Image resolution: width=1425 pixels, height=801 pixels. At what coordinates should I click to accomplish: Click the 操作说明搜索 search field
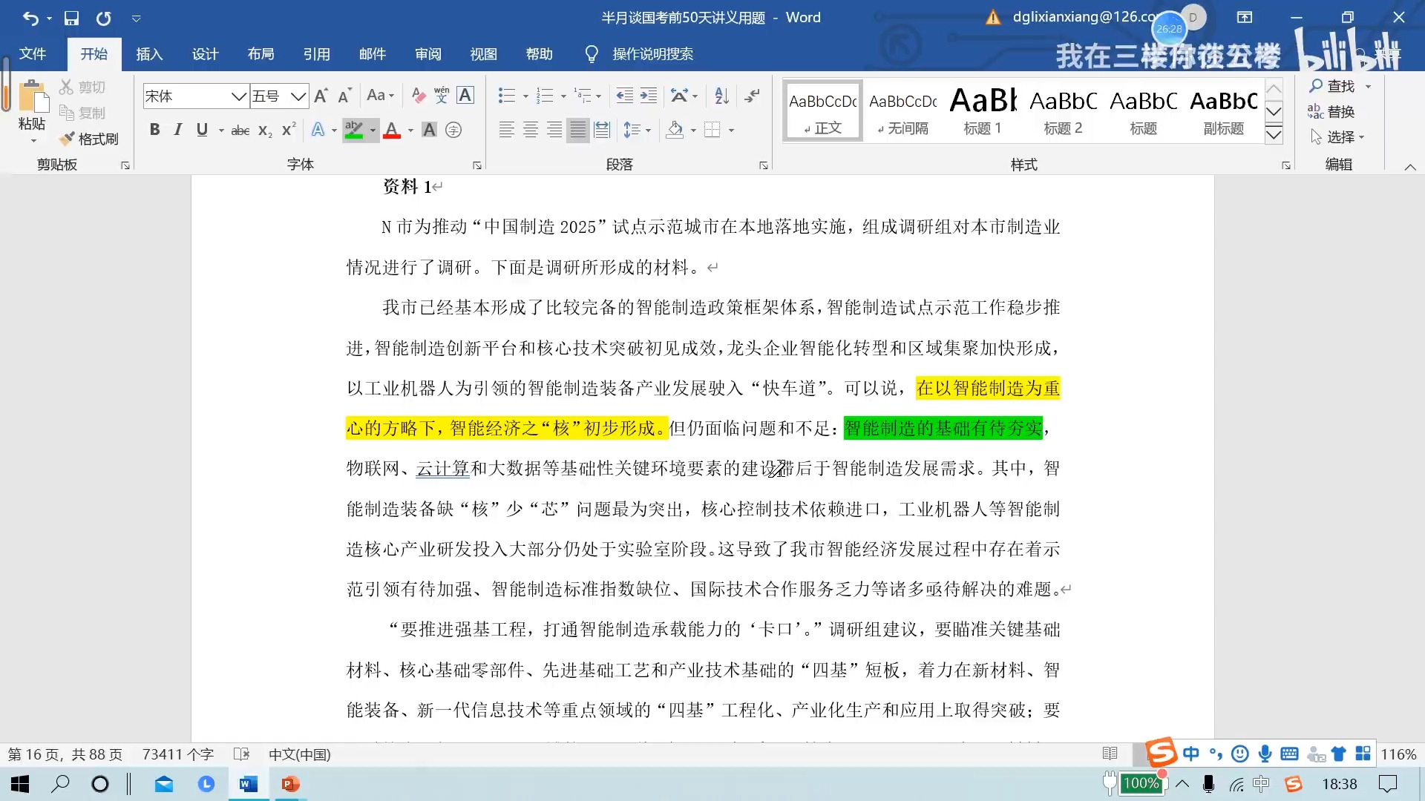coord(652,54)
